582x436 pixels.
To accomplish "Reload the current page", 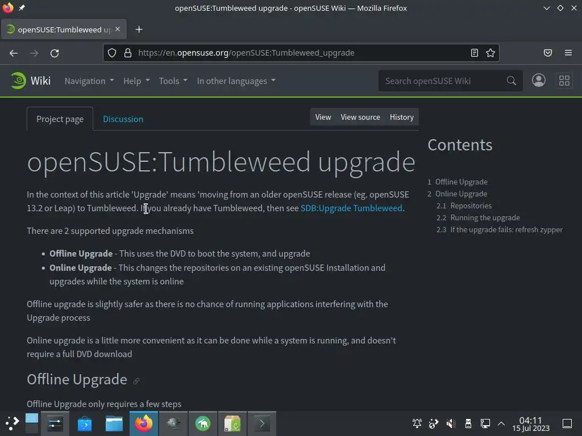I will point(55,53).
